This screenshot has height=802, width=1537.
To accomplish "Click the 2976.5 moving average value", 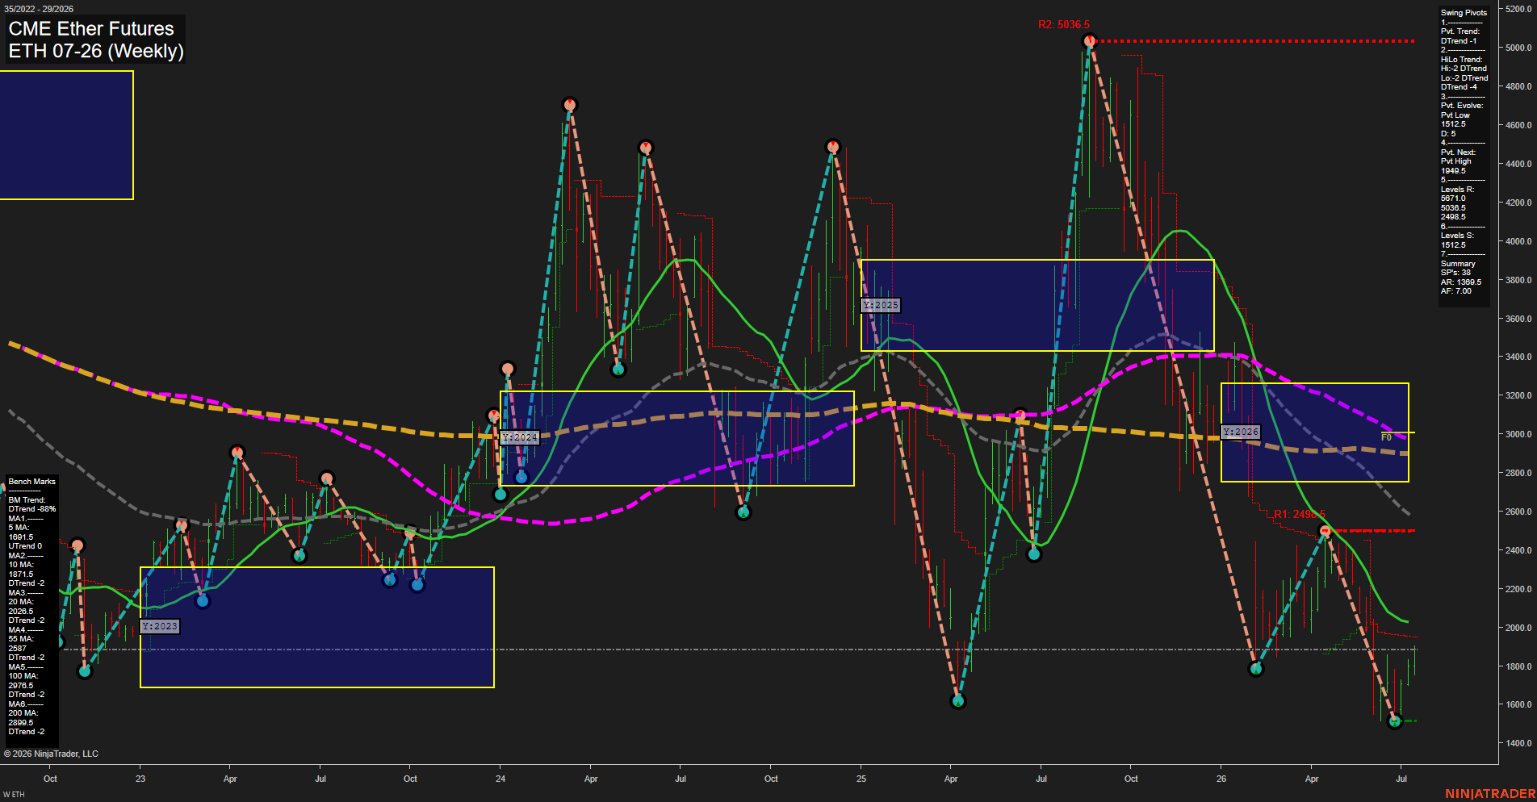I will pos(21,686).
